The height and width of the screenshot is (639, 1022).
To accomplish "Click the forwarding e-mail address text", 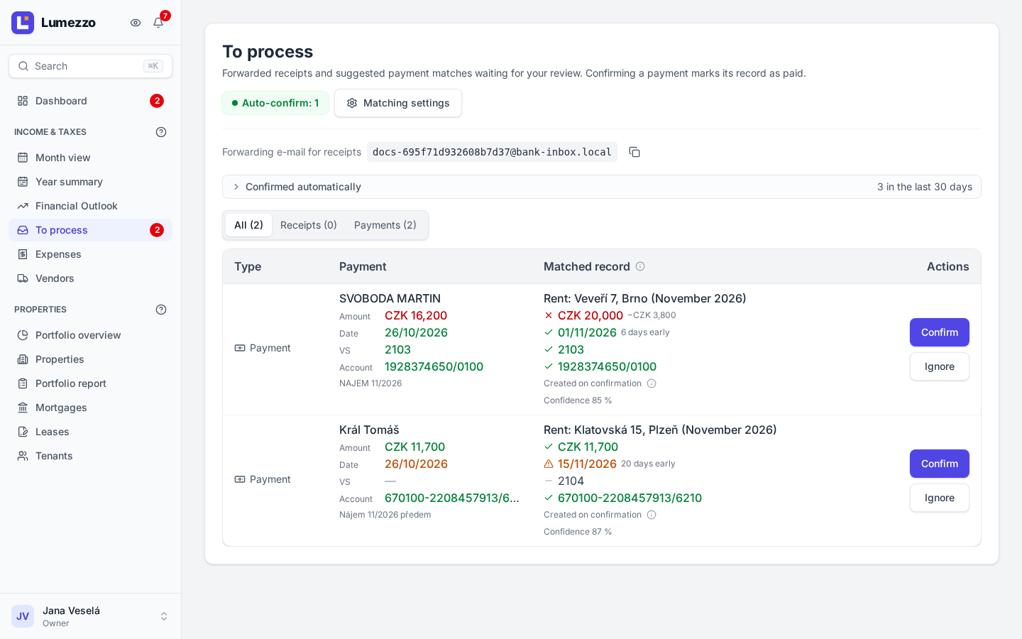I will 492,152.
